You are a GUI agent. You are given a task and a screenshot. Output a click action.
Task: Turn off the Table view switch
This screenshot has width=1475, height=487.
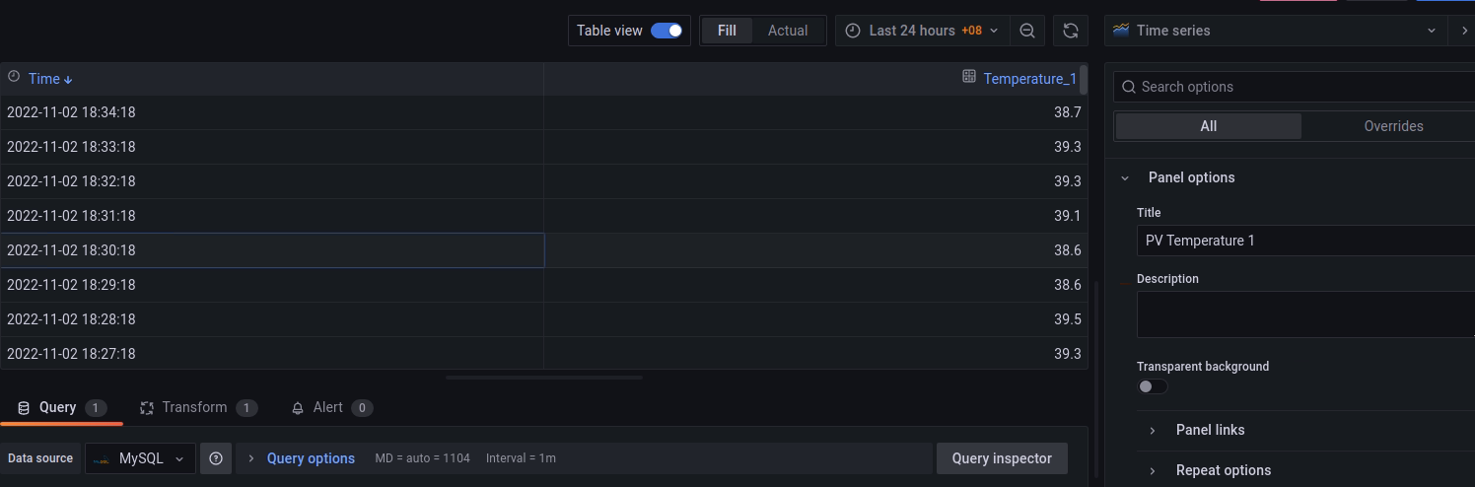[667, 31]
